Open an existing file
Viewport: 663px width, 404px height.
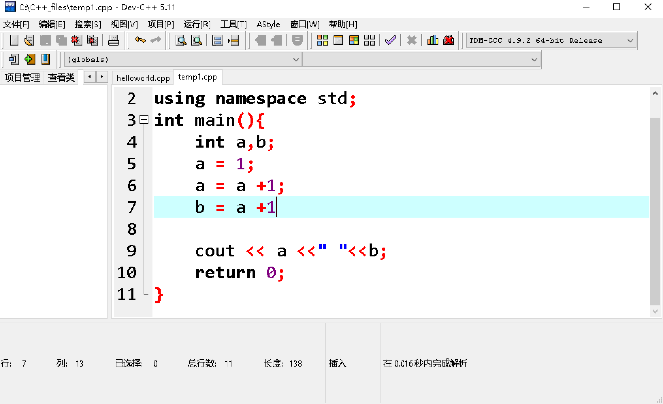(x=29, y=40)
